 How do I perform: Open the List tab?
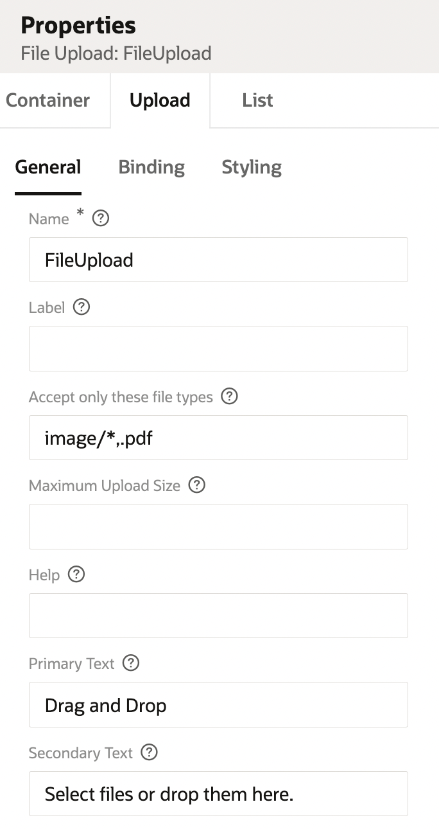coord(257,100)
